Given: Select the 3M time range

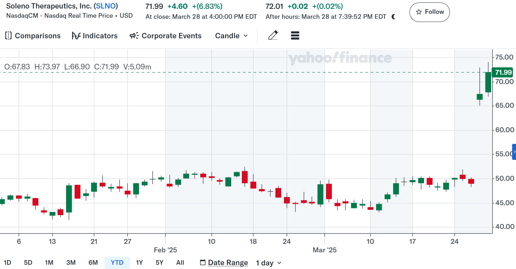Looking at the screenshot, I should 71,263.
